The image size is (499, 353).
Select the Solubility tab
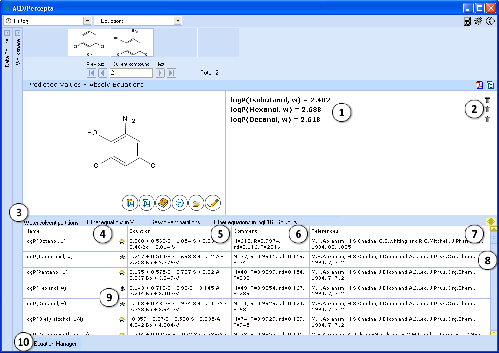pos(287,222)
